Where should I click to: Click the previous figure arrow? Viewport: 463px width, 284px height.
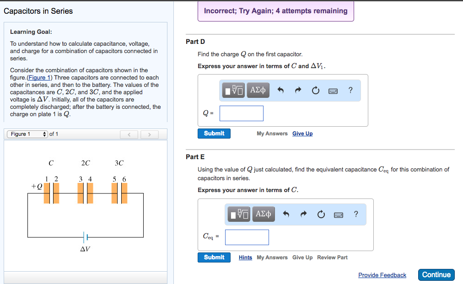click(x=129, y=134)
